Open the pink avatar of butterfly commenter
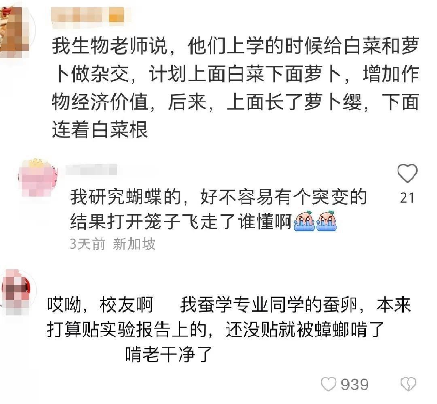 (x=38, y=177)
